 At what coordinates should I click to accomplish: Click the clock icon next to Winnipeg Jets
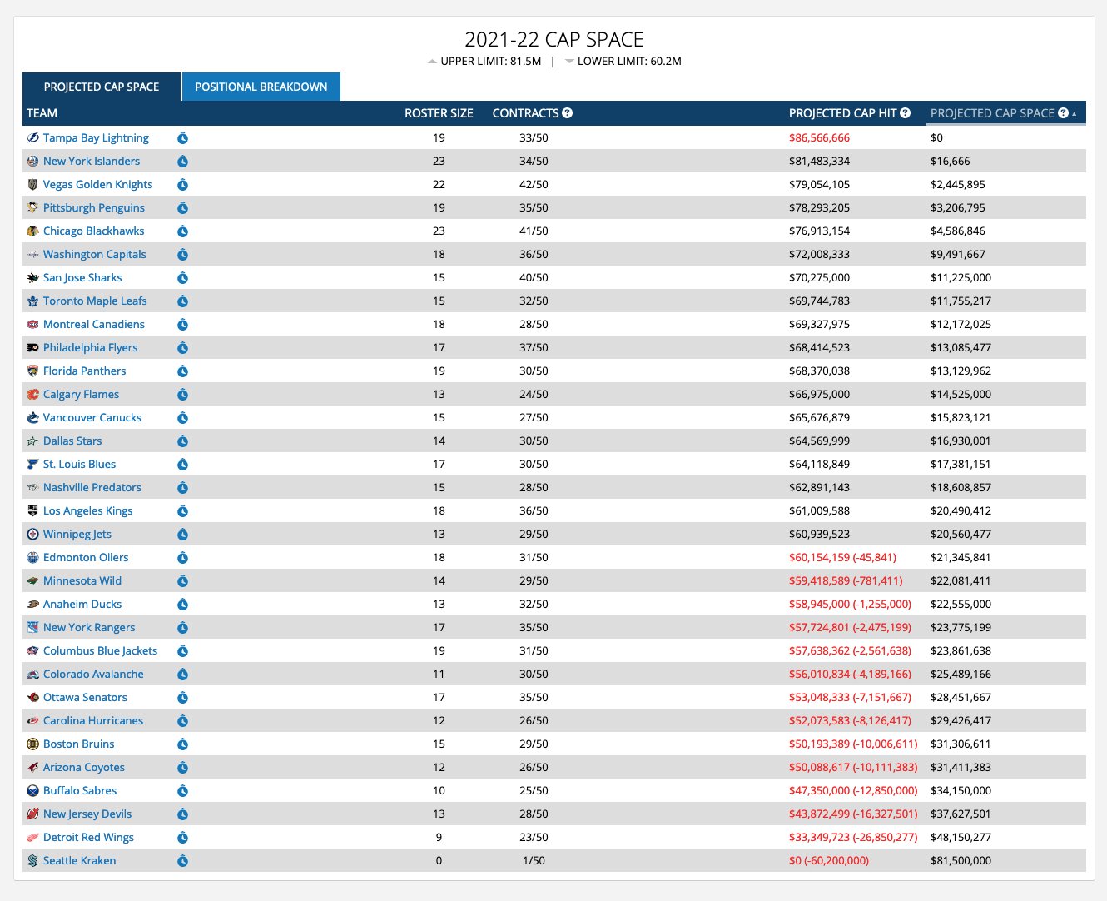182,535
